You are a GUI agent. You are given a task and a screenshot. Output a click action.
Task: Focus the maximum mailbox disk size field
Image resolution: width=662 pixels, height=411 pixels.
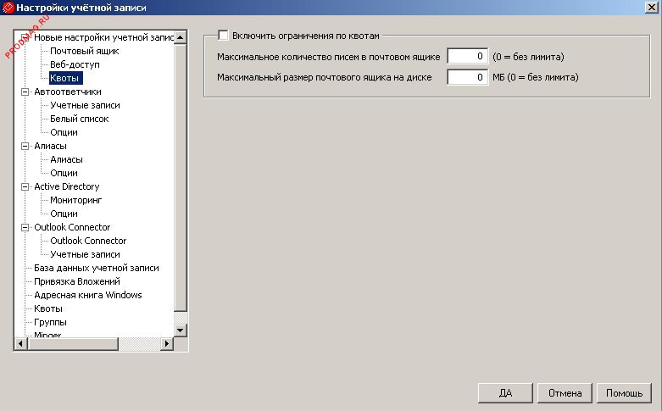pos(467,77)
